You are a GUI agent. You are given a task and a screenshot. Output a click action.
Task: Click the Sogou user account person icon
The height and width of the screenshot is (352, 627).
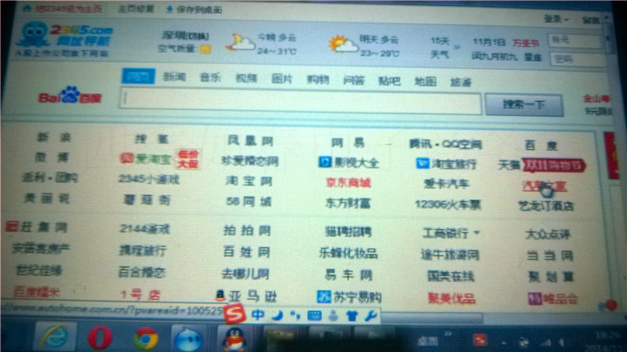pyautogui.click(x=333, y=316)
